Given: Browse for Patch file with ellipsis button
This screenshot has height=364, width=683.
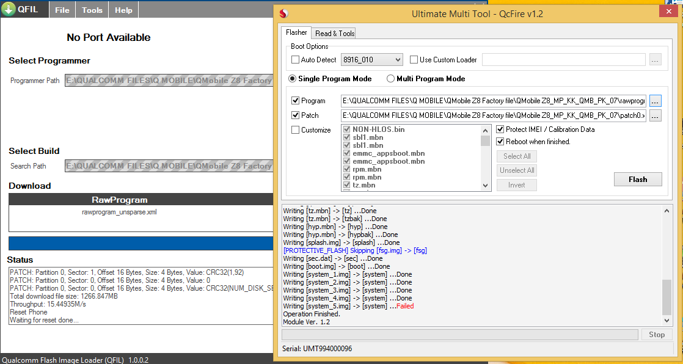Looking at the screenshot, I should (x=655, y=115).
